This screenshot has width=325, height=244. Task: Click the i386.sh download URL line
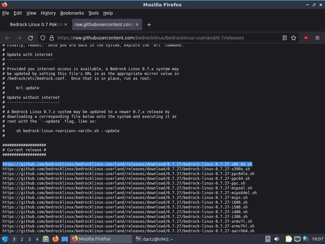[x=125, y=217]
